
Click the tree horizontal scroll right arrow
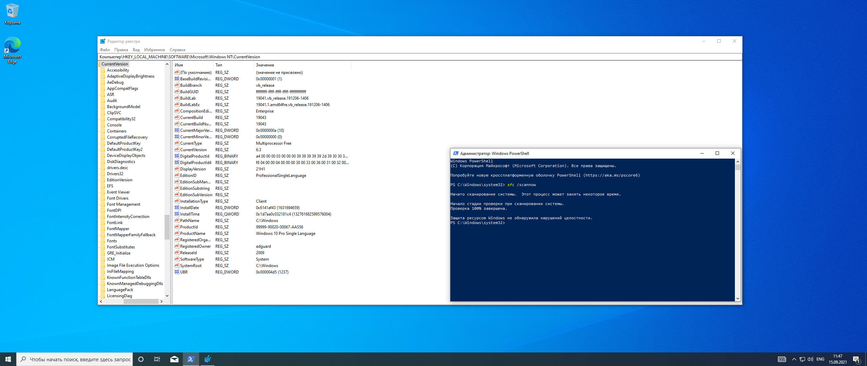[162, 301]
